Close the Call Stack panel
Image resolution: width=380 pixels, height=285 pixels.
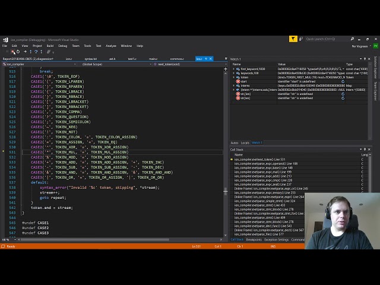click(369, 150)
